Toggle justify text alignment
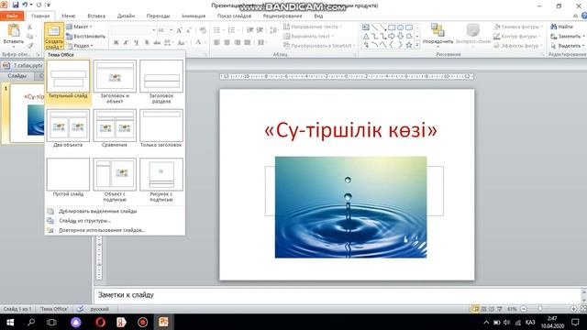 (x=247, y=43)
